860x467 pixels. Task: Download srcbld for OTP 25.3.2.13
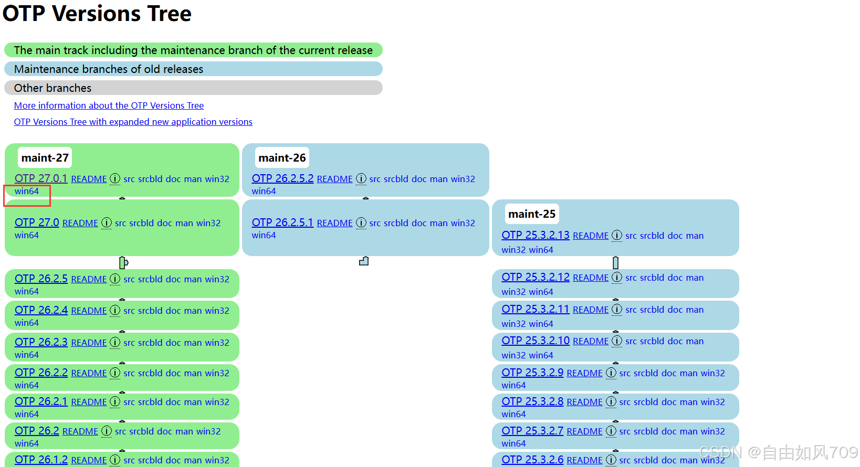point(653,236)
